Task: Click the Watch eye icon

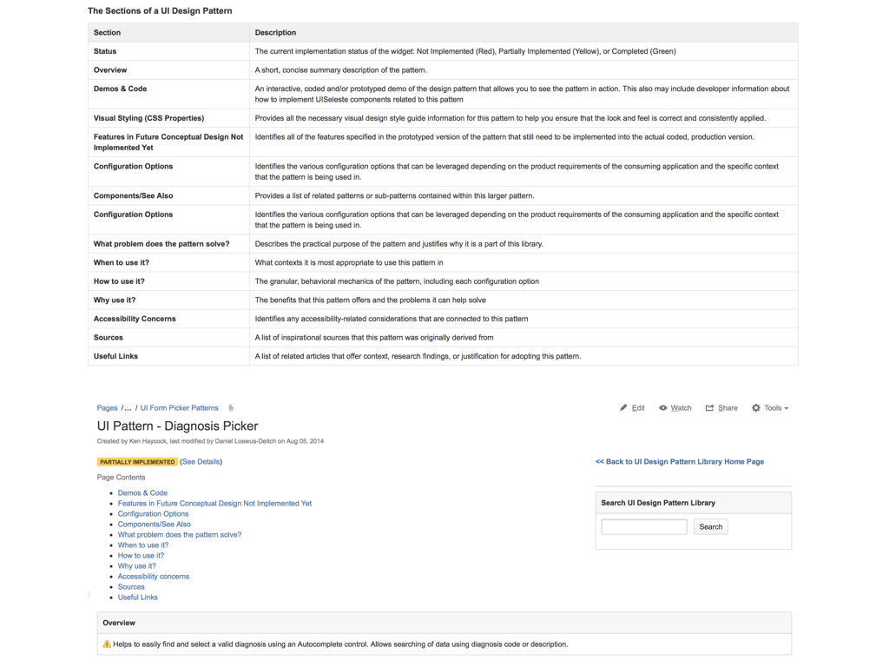Action: click(x=662, y=408)
